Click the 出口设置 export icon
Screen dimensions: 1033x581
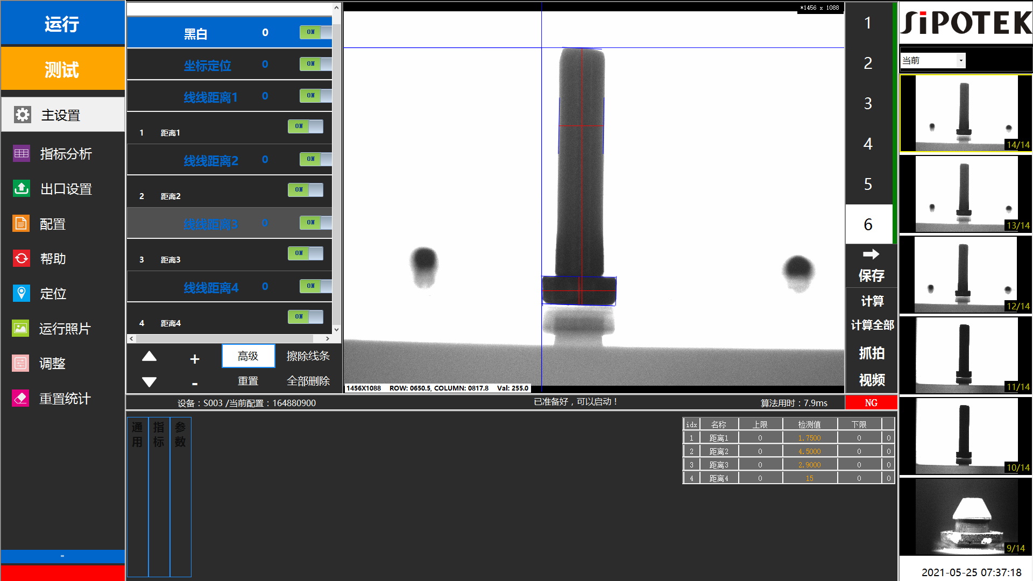coord(22,189)
